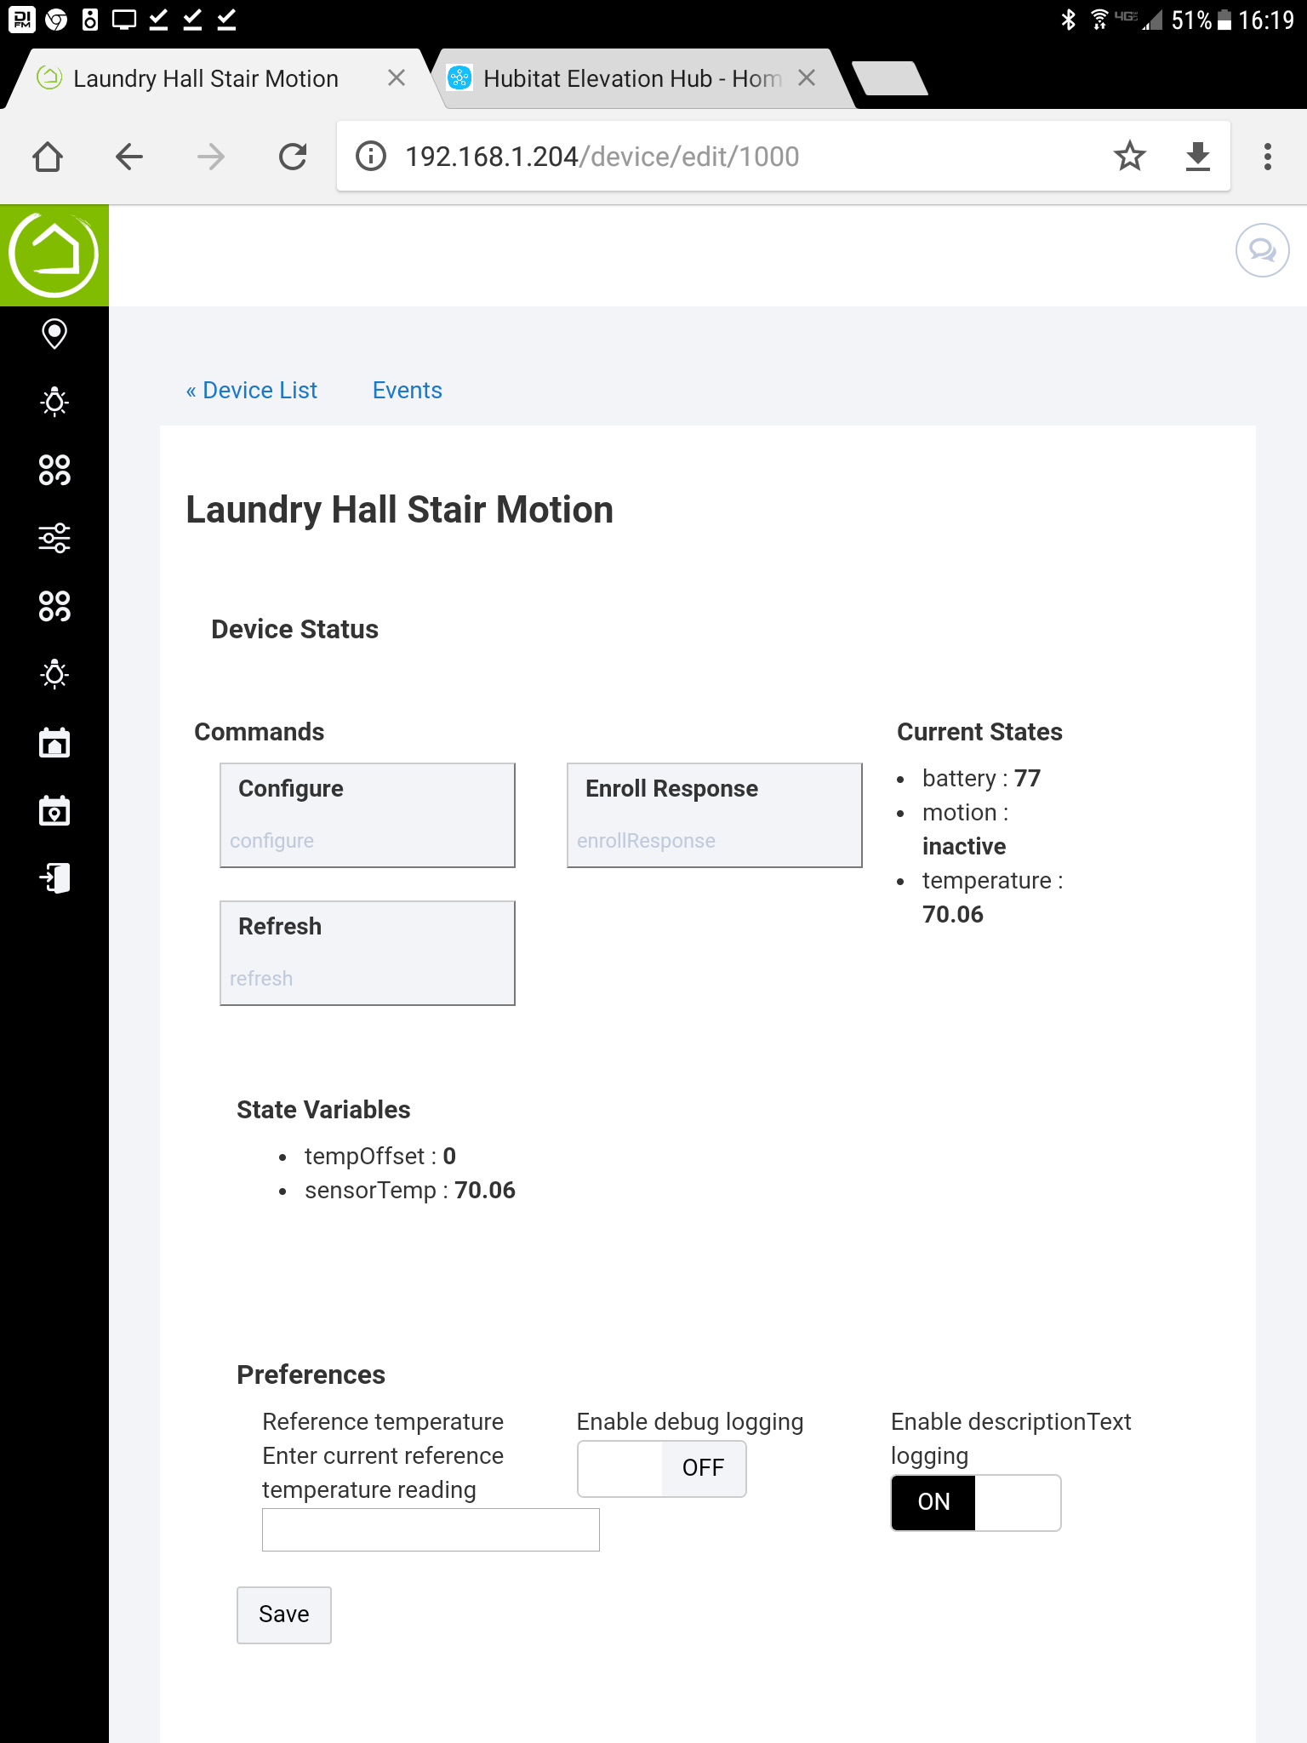Navigate forward in the browser
The width and height of the screenshot is (1307, 1743).
tap(211, 157)
